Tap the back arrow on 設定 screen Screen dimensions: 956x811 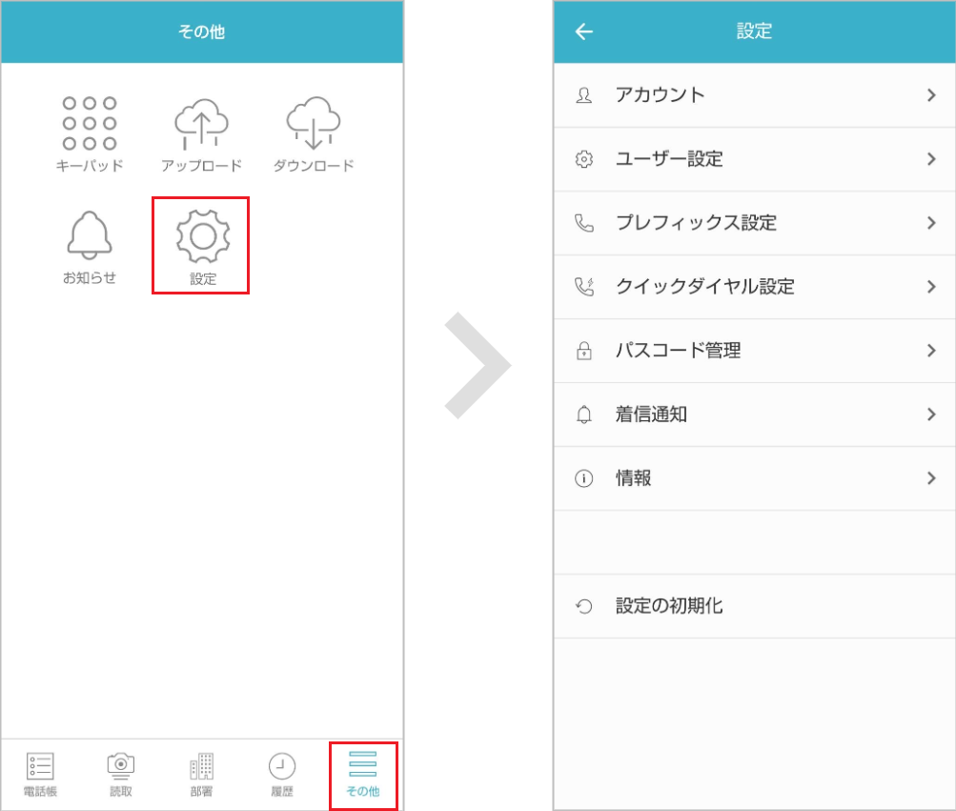[x=582, y=31]
